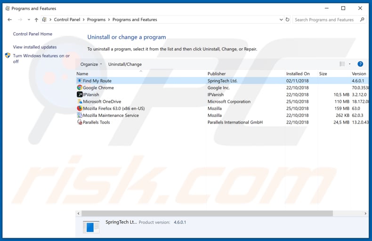Screen dimensions: 372x241
Task: Click the IPVanish program icon
Action: 80,94
